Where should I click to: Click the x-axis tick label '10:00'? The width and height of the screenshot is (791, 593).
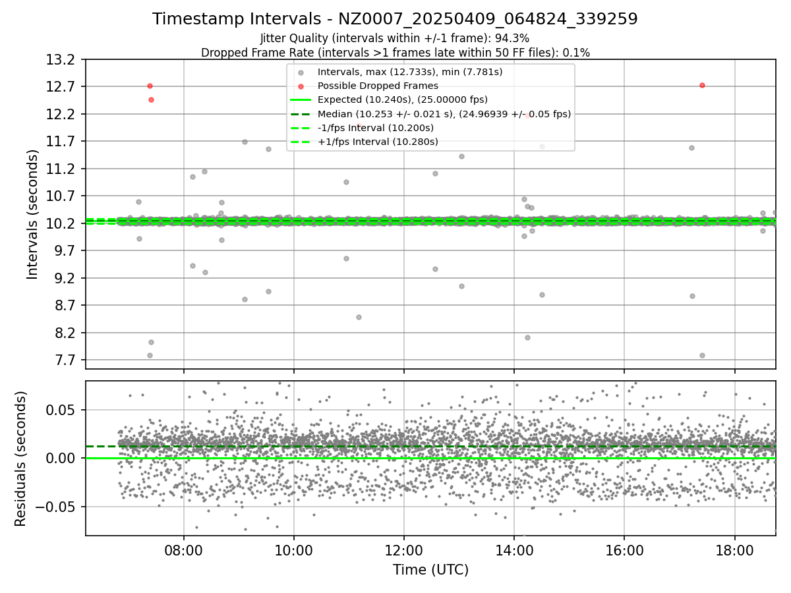[294, 550]
